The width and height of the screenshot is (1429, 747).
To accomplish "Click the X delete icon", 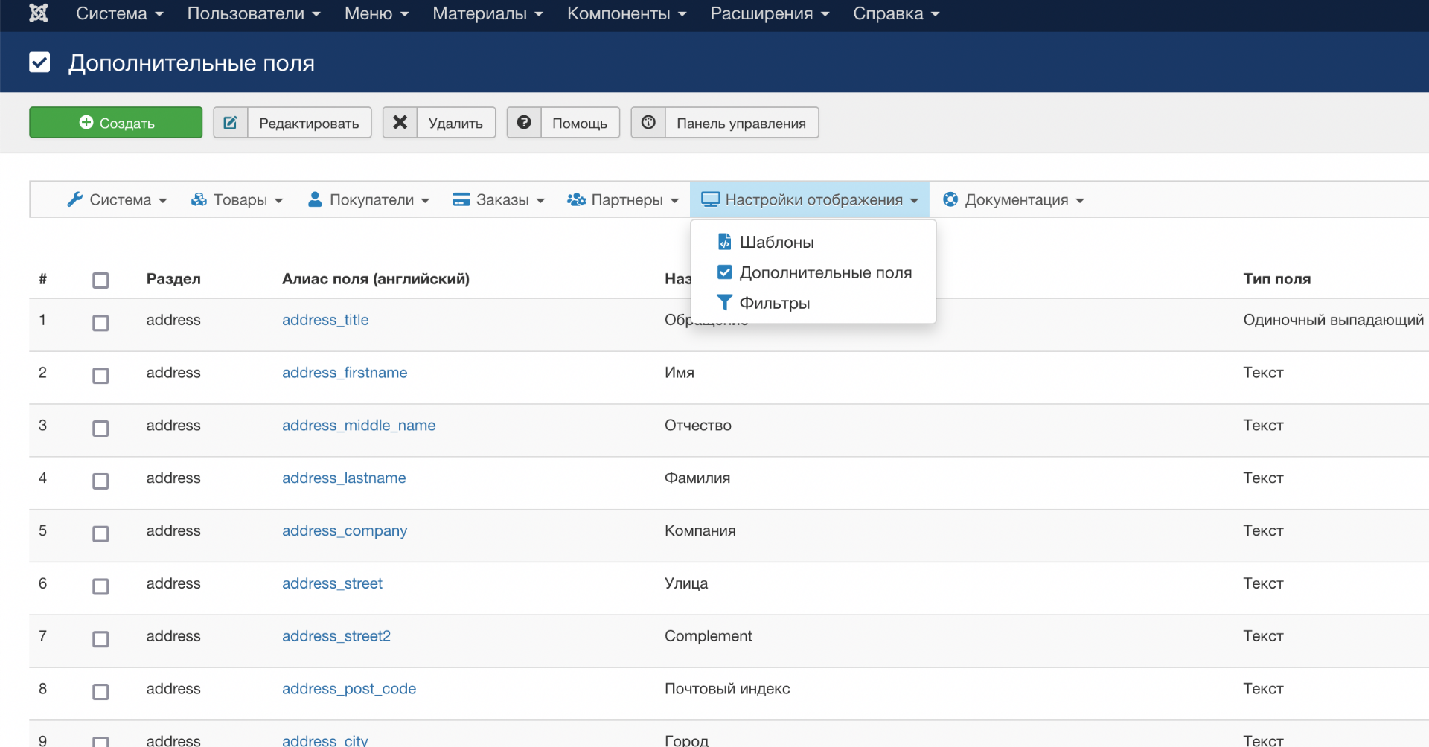I will coord(400,123).
